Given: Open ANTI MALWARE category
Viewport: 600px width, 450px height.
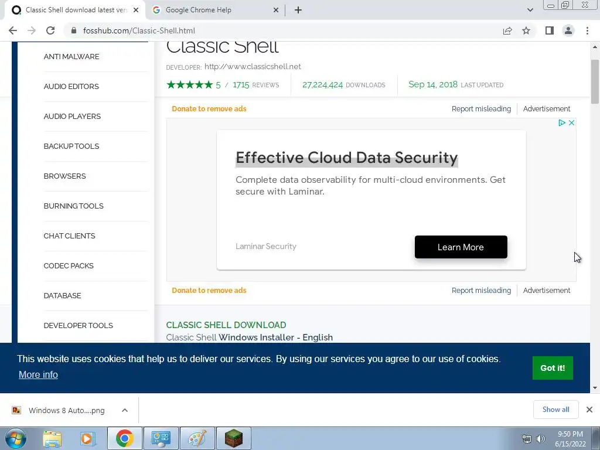Looking at the screenshot, I should point(71,57).
